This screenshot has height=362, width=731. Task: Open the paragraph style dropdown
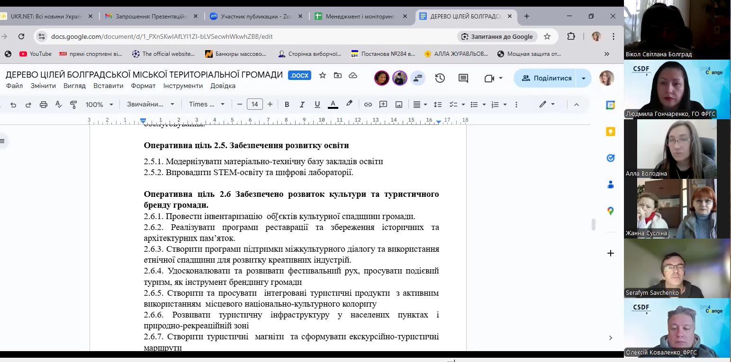150,105
